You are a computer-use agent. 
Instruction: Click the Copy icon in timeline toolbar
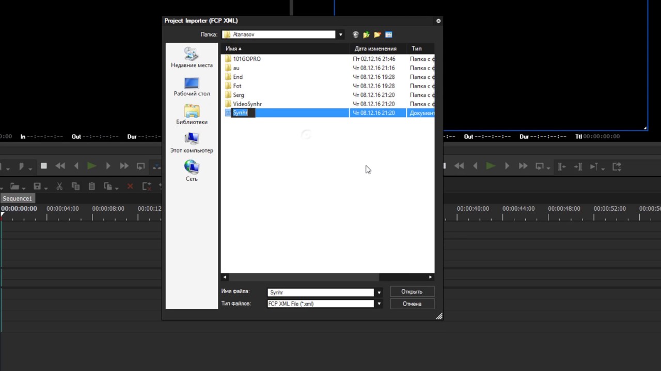75,186
